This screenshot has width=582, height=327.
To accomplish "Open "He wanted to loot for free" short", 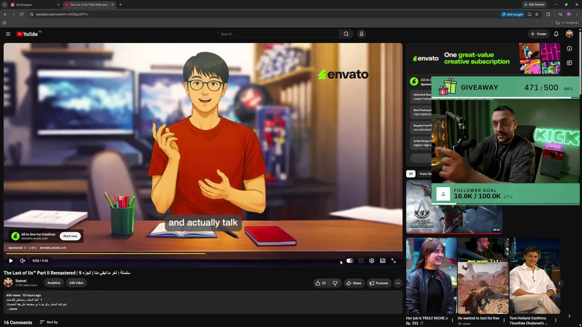I will (x=483, y=276).
